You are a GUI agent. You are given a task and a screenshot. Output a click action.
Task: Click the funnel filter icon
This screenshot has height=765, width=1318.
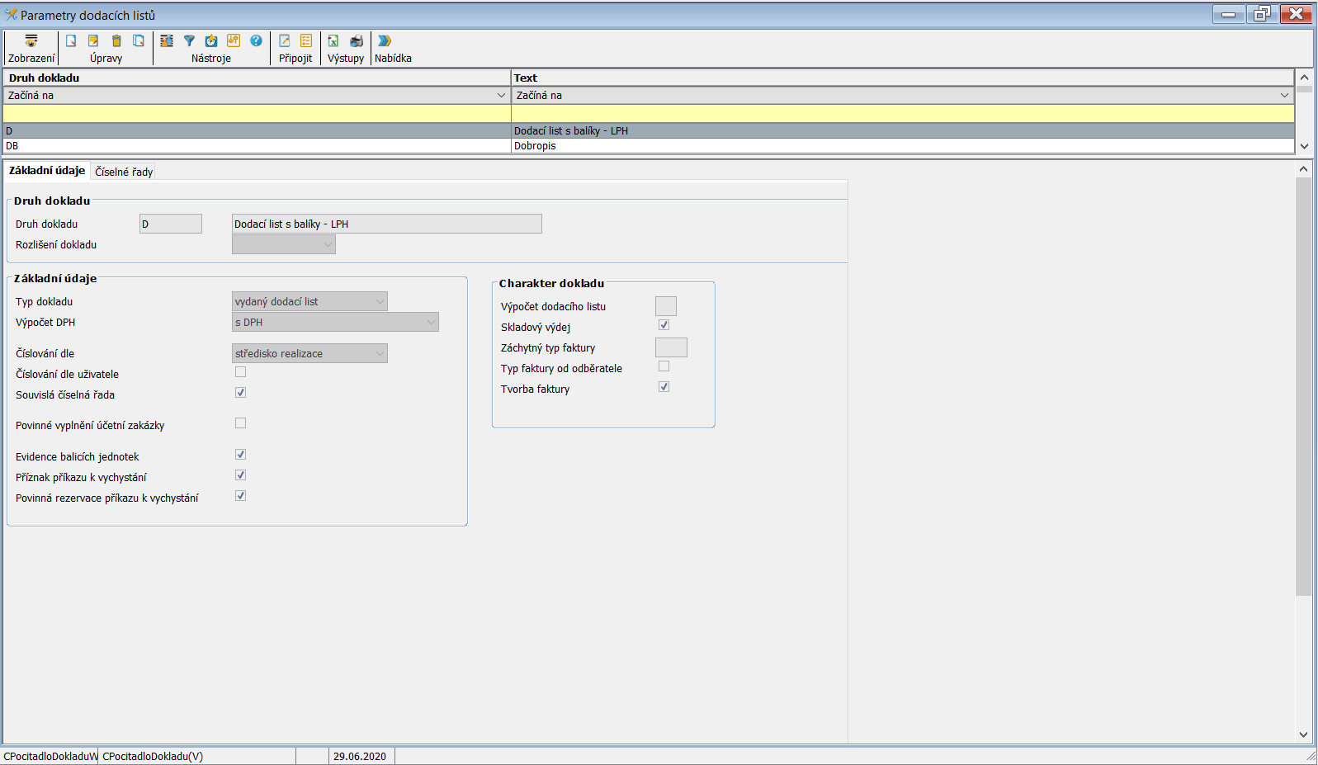pyautogui.click(x=189, y=41)
